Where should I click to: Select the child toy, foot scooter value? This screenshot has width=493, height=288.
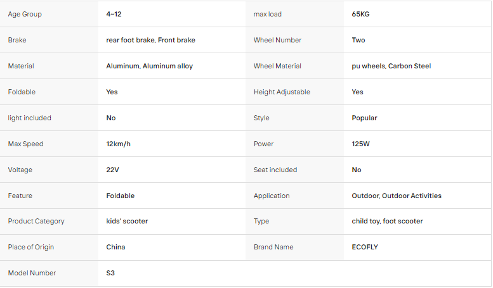(x=387, y=221)
